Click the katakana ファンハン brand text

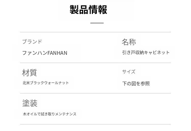point(35,53)
